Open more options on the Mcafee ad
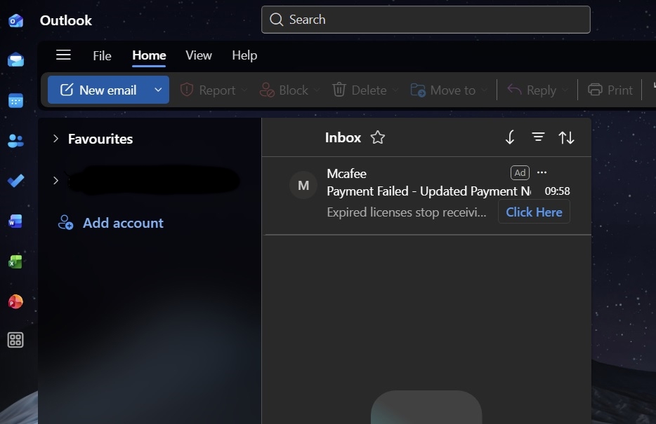Screen dimensions: 656x424 tap(542, 172)
